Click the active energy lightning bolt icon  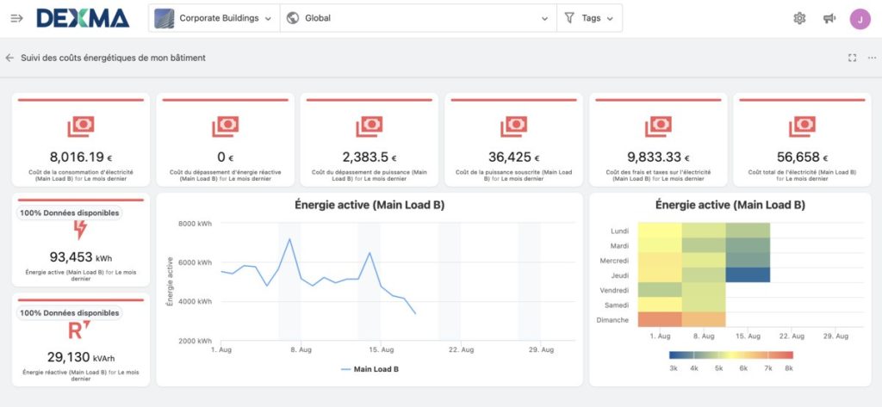point(80,230)
